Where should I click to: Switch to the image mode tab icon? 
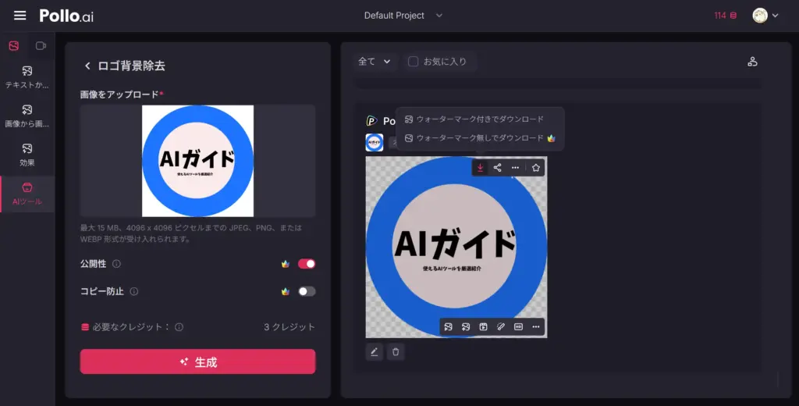point(14,46)
